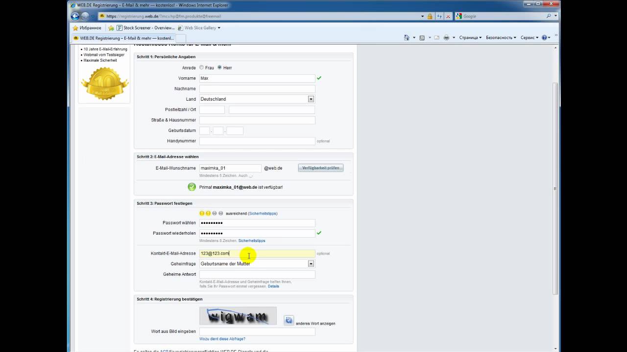This screenshot has height=352, width=627.
Task: Click the Kontakt-E-Mail-Adresse field
Action: (x=257, y=253)
